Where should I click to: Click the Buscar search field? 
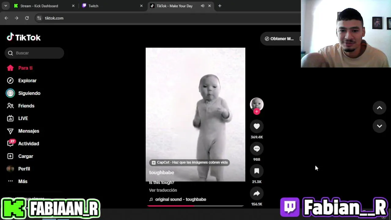point(34,53)
